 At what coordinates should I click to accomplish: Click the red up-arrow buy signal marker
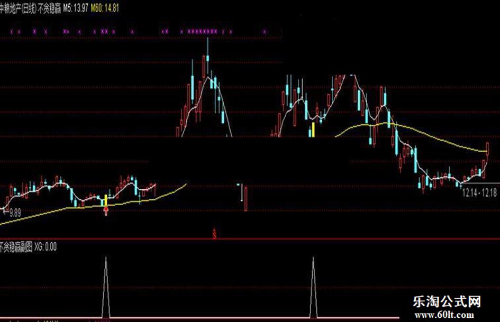pyautogui.click(x=106, y=210)
